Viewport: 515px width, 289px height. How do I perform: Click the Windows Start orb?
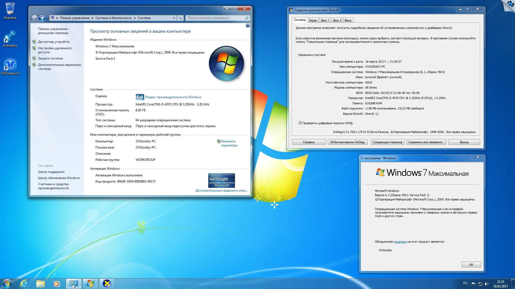coord(7,283)
